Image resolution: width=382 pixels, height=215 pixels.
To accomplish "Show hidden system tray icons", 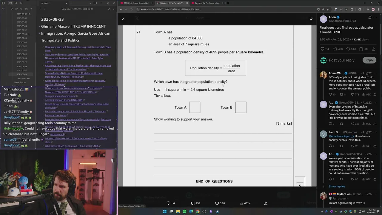I will point(321,211).
